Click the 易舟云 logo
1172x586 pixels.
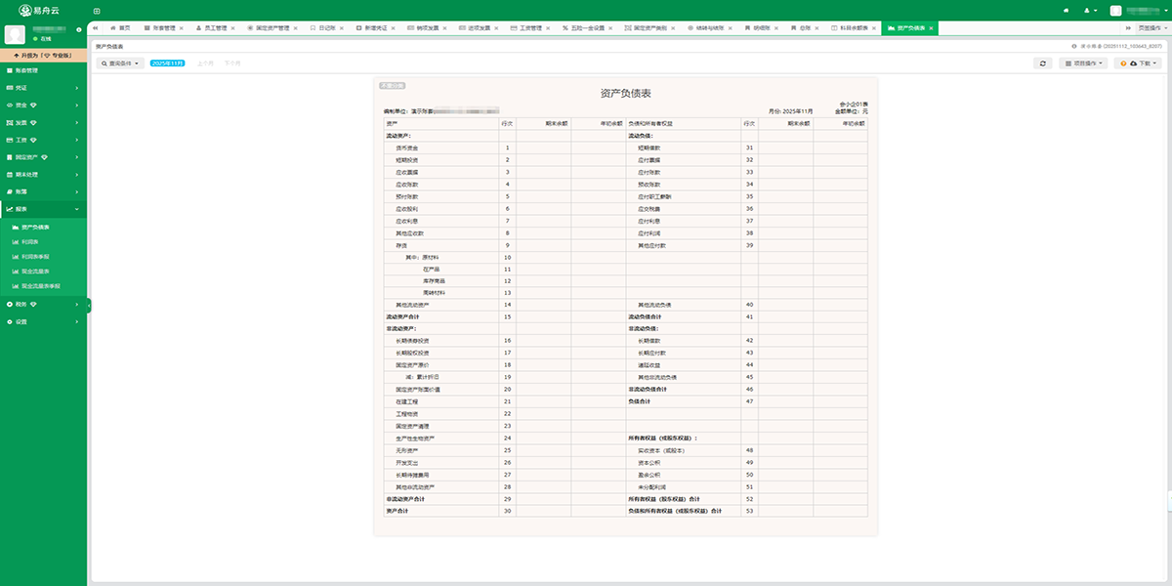click(39, 10)
